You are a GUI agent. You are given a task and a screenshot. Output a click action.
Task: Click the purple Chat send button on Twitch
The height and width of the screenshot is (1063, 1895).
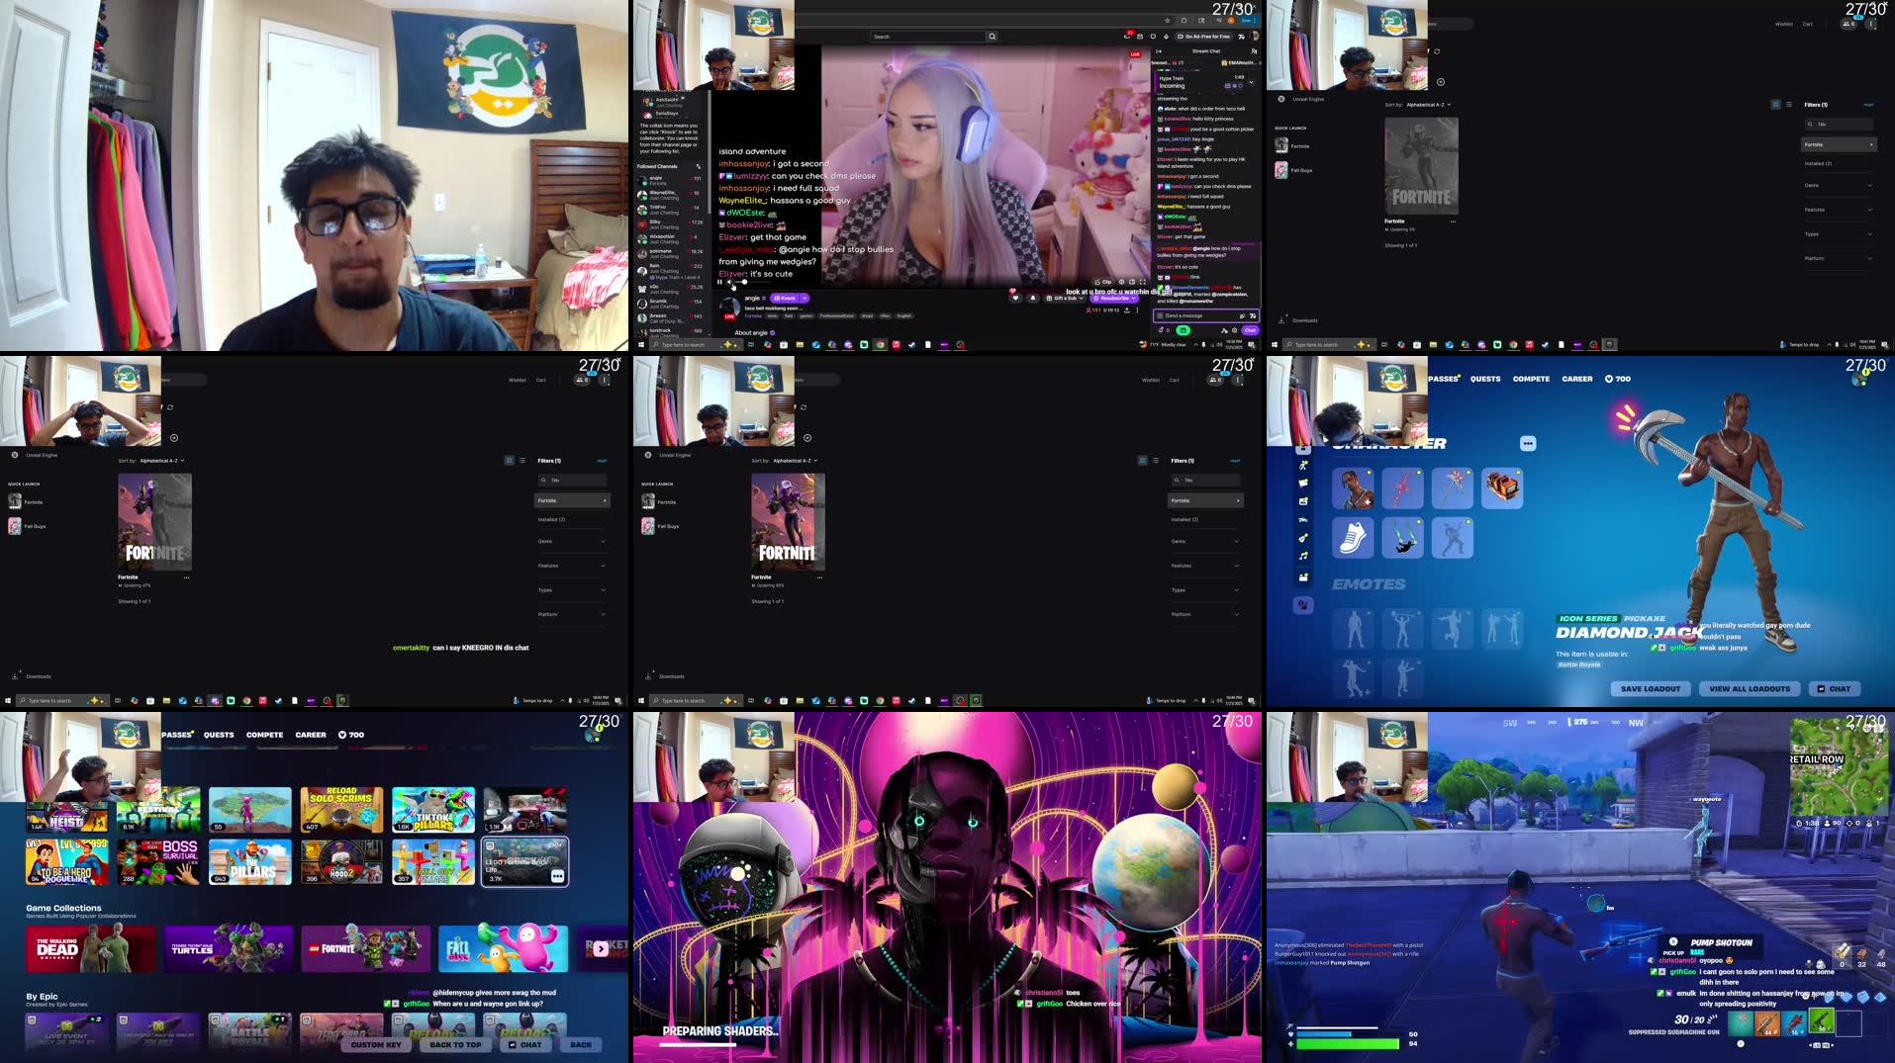1250,330
